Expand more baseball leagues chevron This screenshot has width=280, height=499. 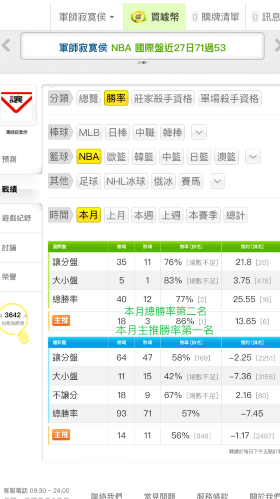pyautogui.click(x=199, y=132)
